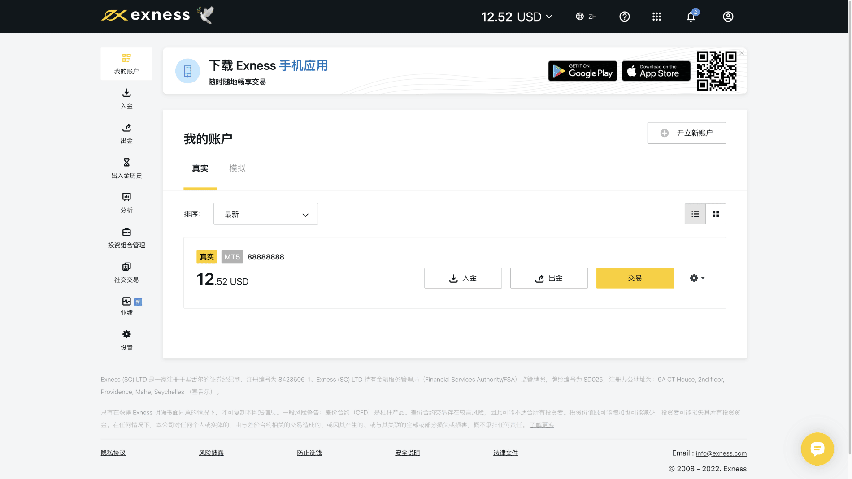Viewport: 852px width, 479px height.
Task: Change language via ZH globe selector
Action: tap(586, 17)
